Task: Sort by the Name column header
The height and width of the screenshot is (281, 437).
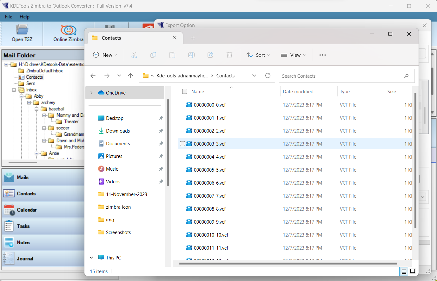Action: click(198, 91)
